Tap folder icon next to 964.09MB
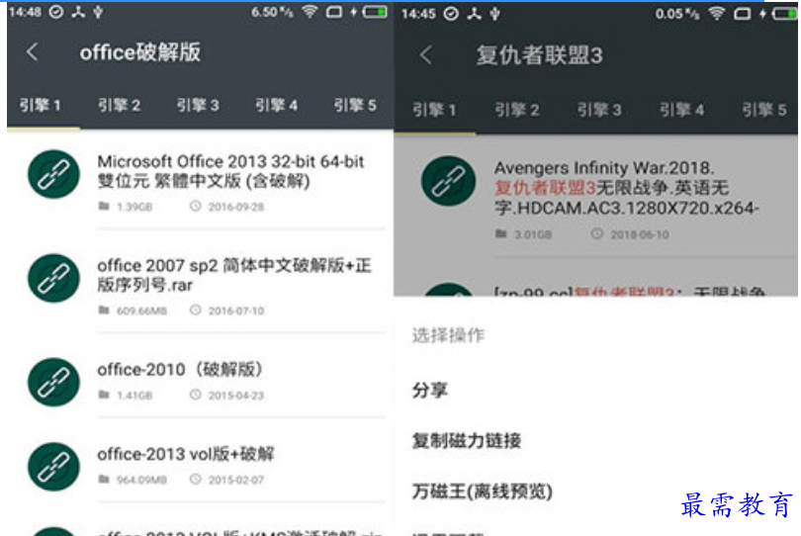Image resolution: width=801 pixels, height=536 pixels. [x=104, y=480]
